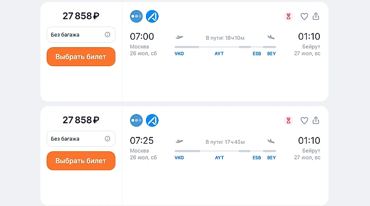Click info icon in second baggage selector

[x=107, y=139]
